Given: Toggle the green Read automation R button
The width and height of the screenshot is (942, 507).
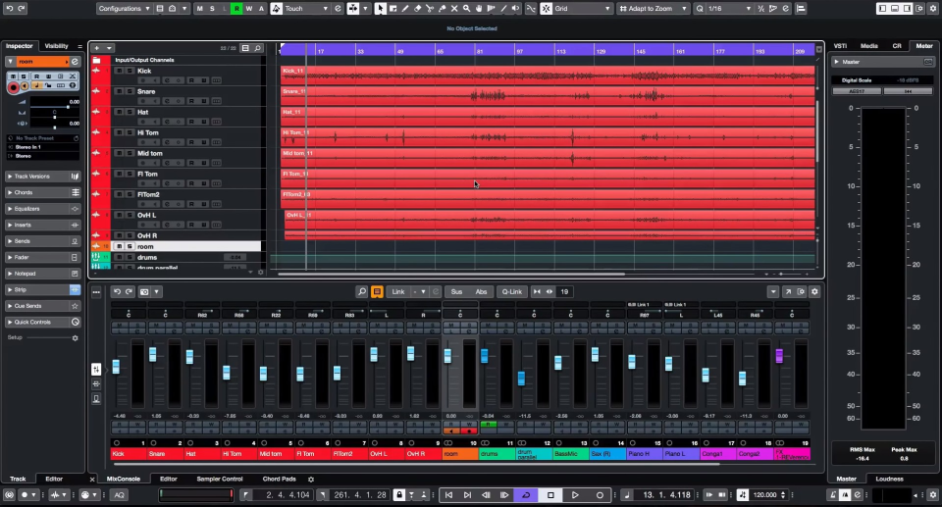Looking at the screenshot, I should click(236, 9).
